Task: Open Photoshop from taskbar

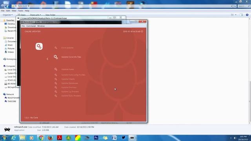Action: (x=96, y=137)
